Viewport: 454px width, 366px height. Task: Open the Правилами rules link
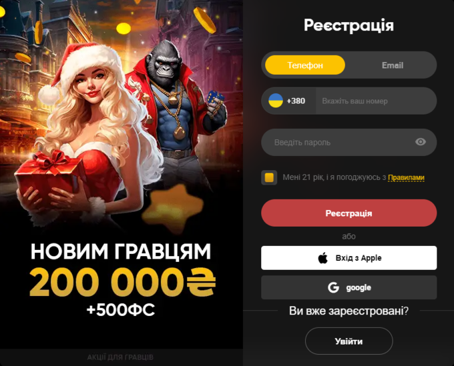[x=406, y=177]
